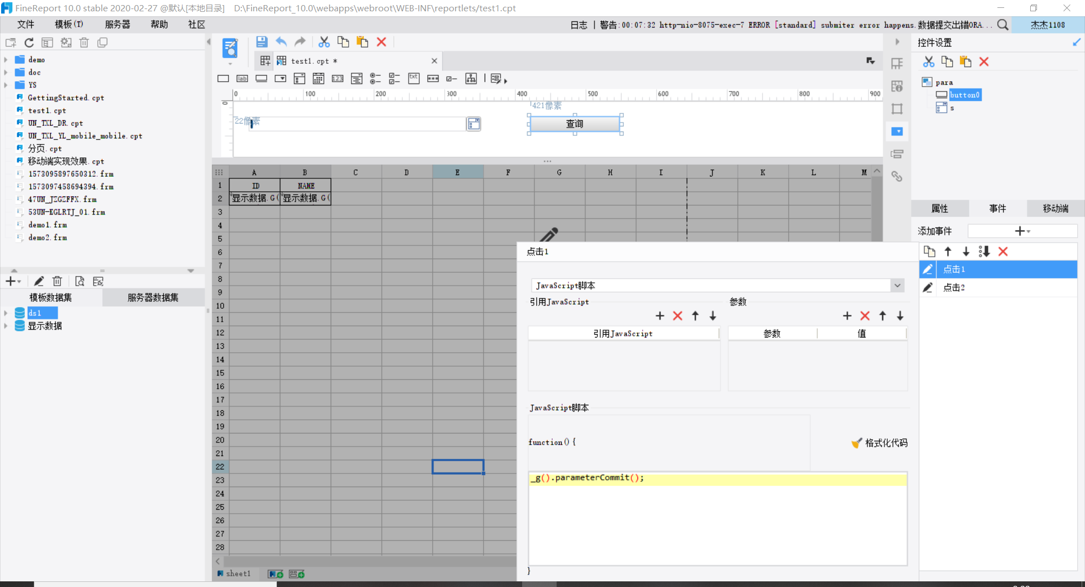
Task: Expand the 显示数据 dataset node
Action: coord(6,326)
